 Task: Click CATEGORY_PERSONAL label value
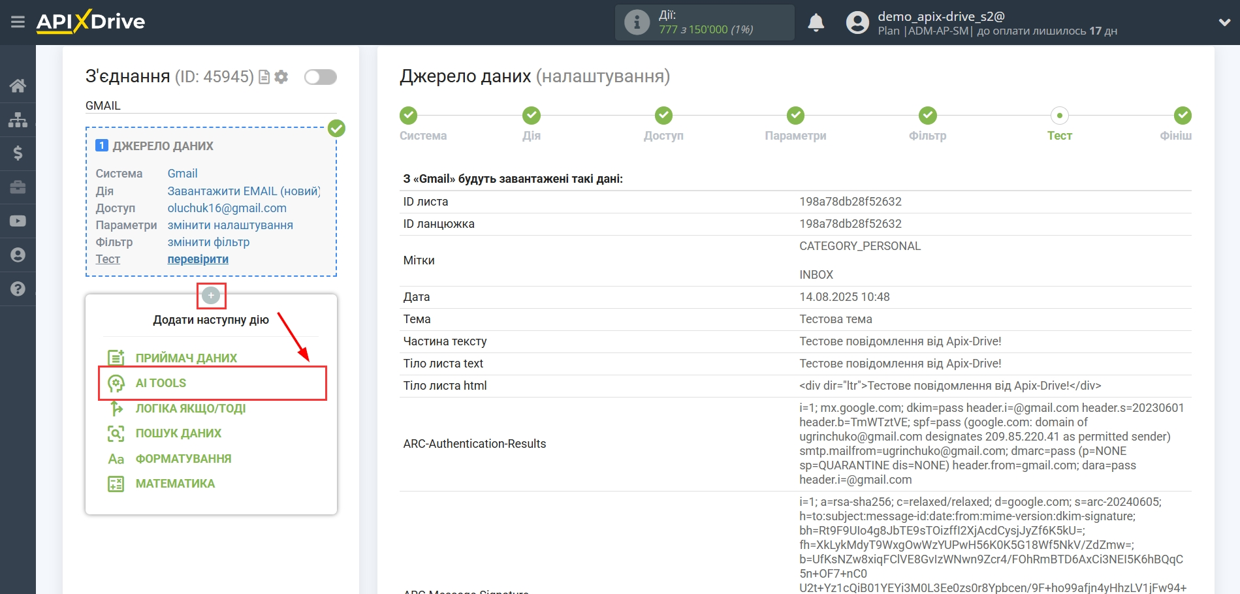click(860, 246)
